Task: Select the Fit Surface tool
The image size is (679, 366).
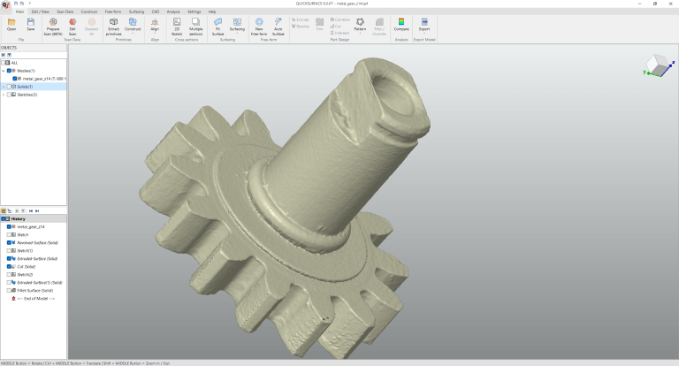Action: (217, 27)
